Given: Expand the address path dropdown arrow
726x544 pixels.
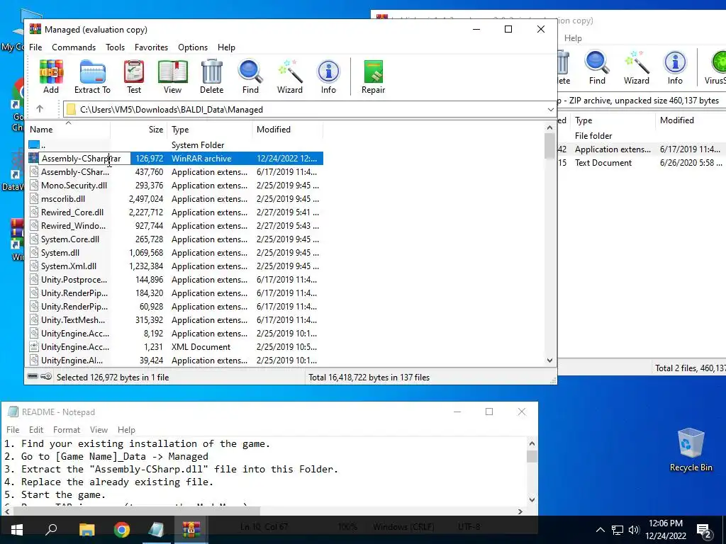Looking at the screenshot, I should point(550,110).
